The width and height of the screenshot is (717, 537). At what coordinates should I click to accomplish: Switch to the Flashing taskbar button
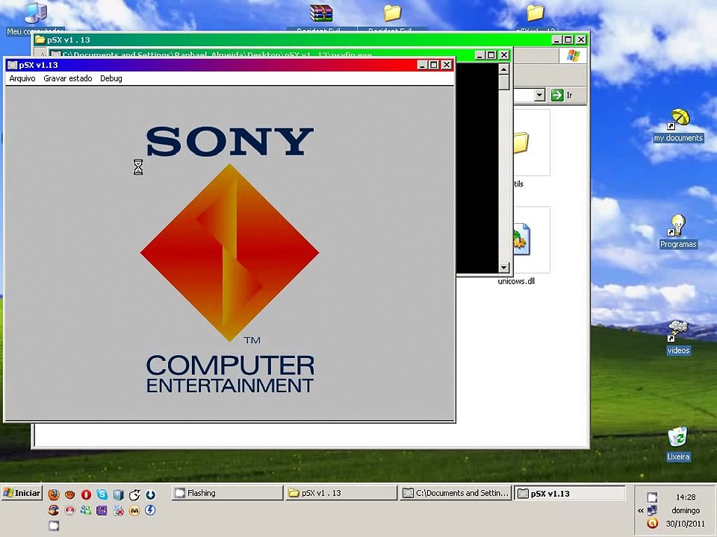[x=227, y=493]
